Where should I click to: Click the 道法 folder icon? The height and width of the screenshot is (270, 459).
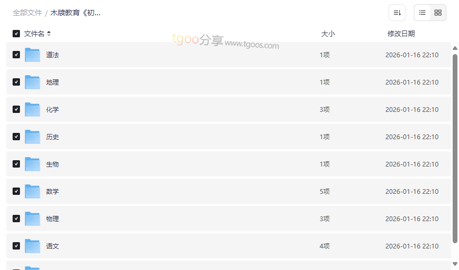33,55
